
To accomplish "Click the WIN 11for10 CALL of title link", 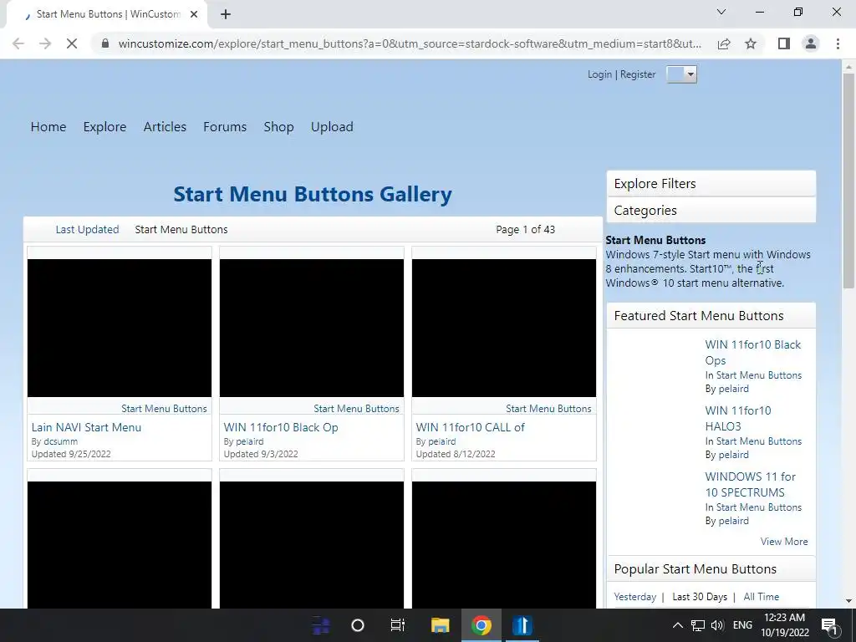I will coord(470,427).
